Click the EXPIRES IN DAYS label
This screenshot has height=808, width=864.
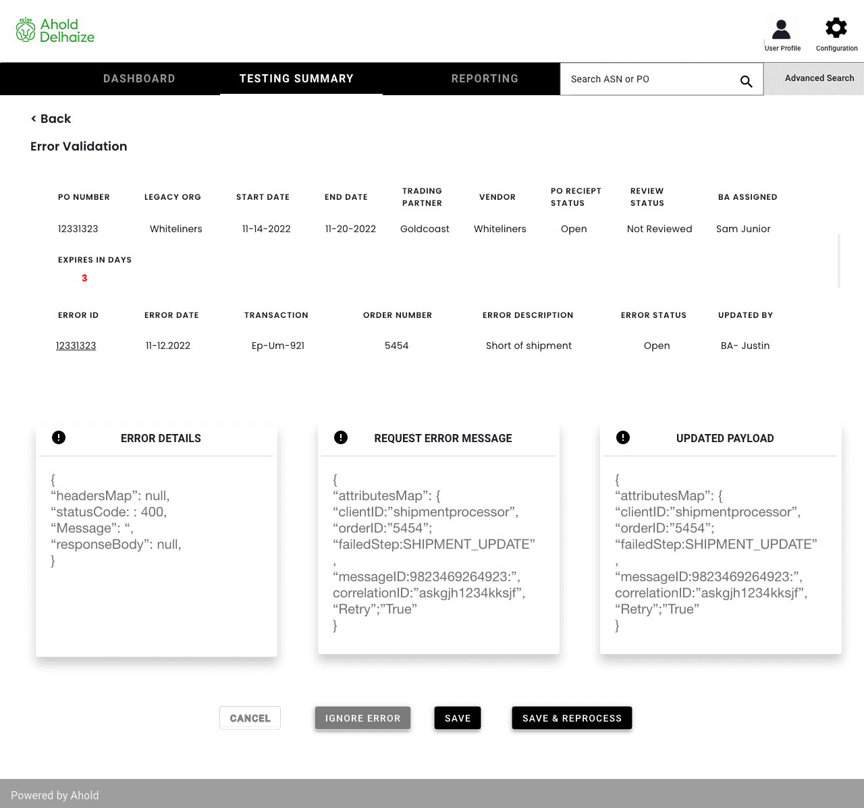(x=94, y=260)
